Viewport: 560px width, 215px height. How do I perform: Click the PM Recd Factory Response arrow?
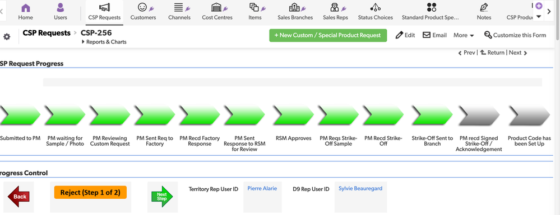pos(200,116)
